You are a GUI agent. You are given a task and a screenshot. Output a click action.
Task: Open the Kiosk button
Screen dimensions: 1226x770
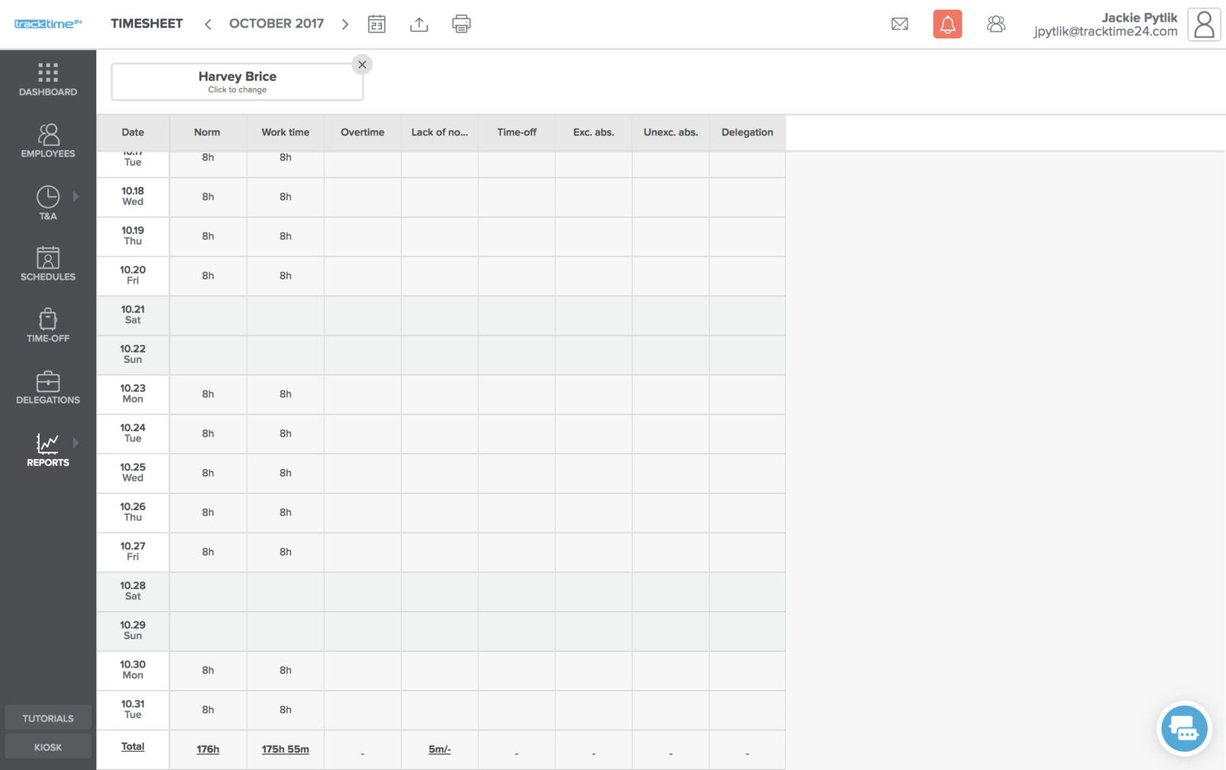coord(48,747)
